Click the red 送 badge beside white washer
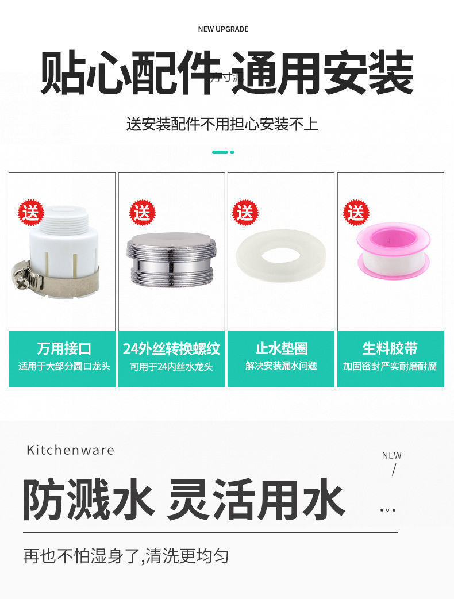The height and width of the screenshot is (599, 454). pyautogui.click(x=245, y=213)
